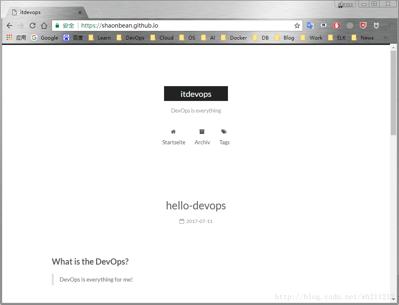
Task: Click the speech-bubble eye extension icon
Action: [324, 26]
